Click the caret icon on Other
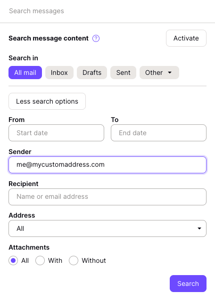 [x=170, y=73]
